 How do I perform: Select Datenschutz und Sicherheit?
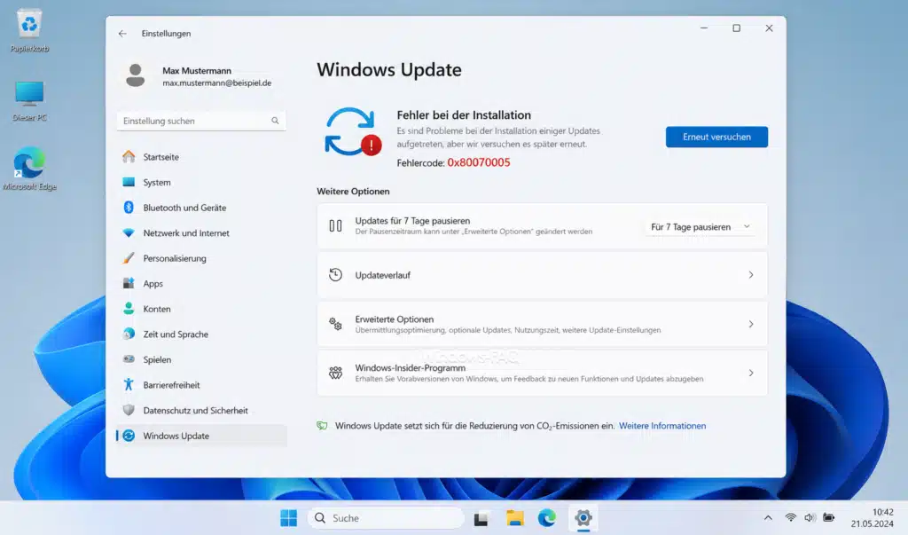tap(195, 411)
